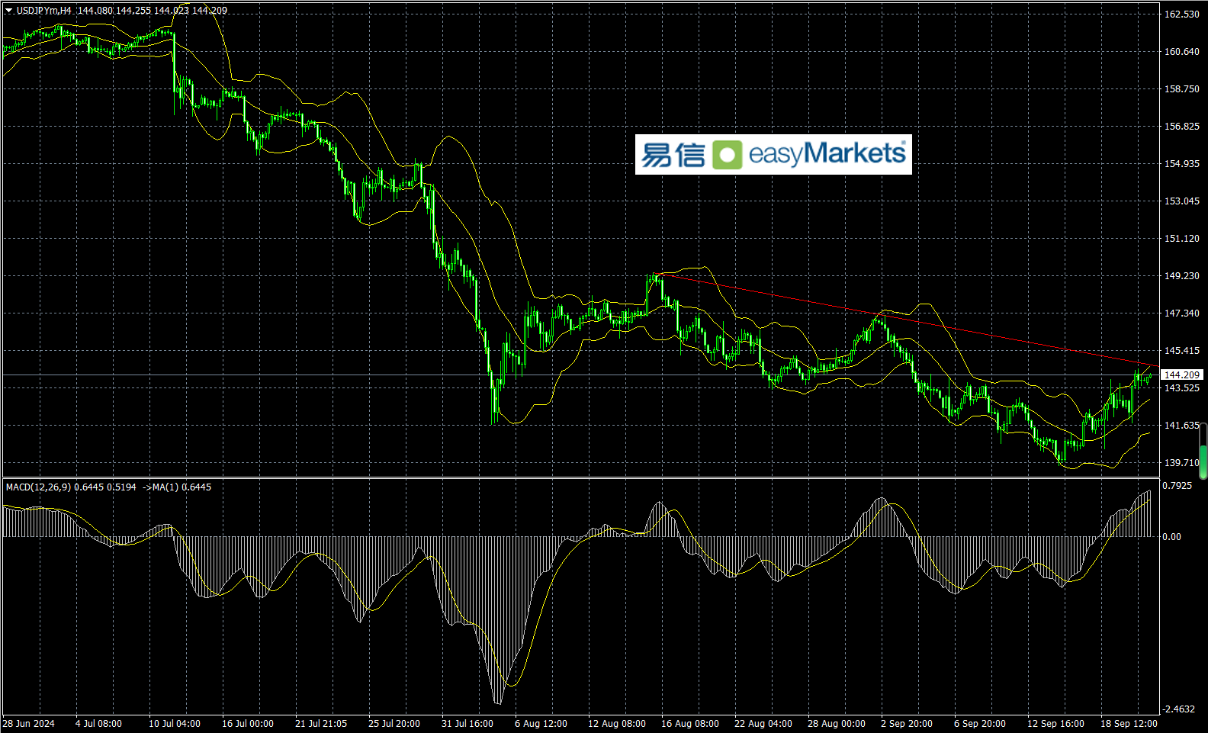Click the 31 Jul 16:00 time label
Screen dimensions: 1208x733
click(x=467, y=723)
